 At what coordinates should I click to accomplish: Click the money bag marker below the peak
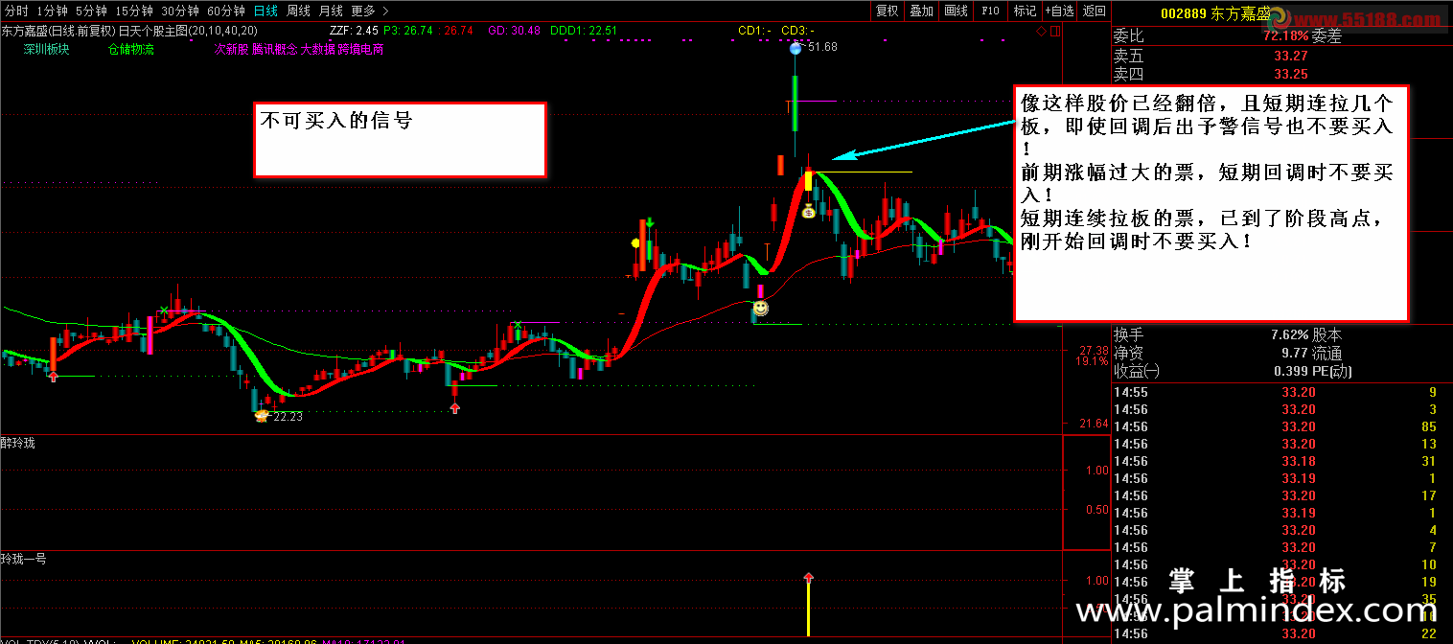point(808,211)
